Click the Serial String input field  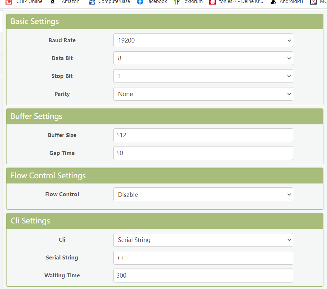203,258
